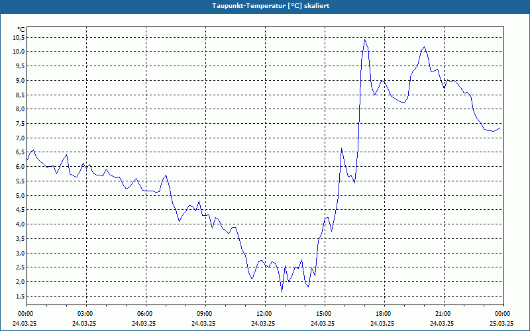Click the 7,5 y-axis label

coord(21,124)
